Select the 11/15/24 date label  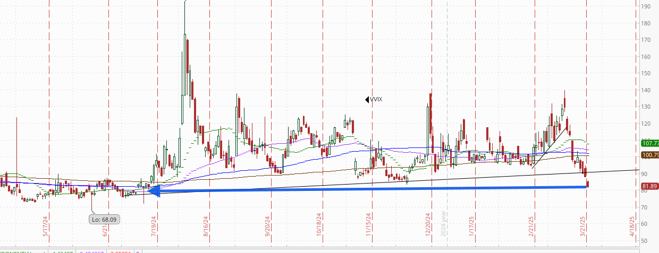pyautogui.click(x=368, y=225)
